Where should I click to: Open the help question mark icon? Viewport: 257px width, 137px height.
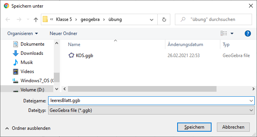point(248,33)
